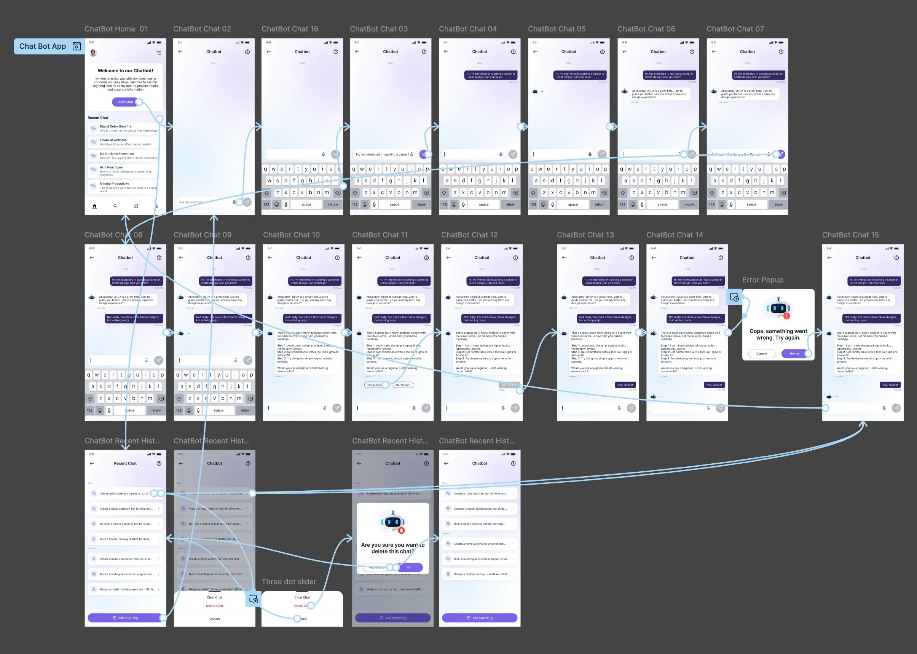Click play icon on Chat Bot App flow
Image resolution: width=917 pixels, height=654 pixels.
coord(77,46)
